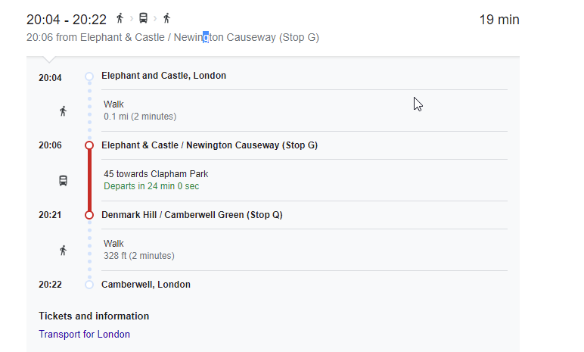The image size is (584, 352).
Task: Click the first walking icon in route header
Action: click(120, 18)
